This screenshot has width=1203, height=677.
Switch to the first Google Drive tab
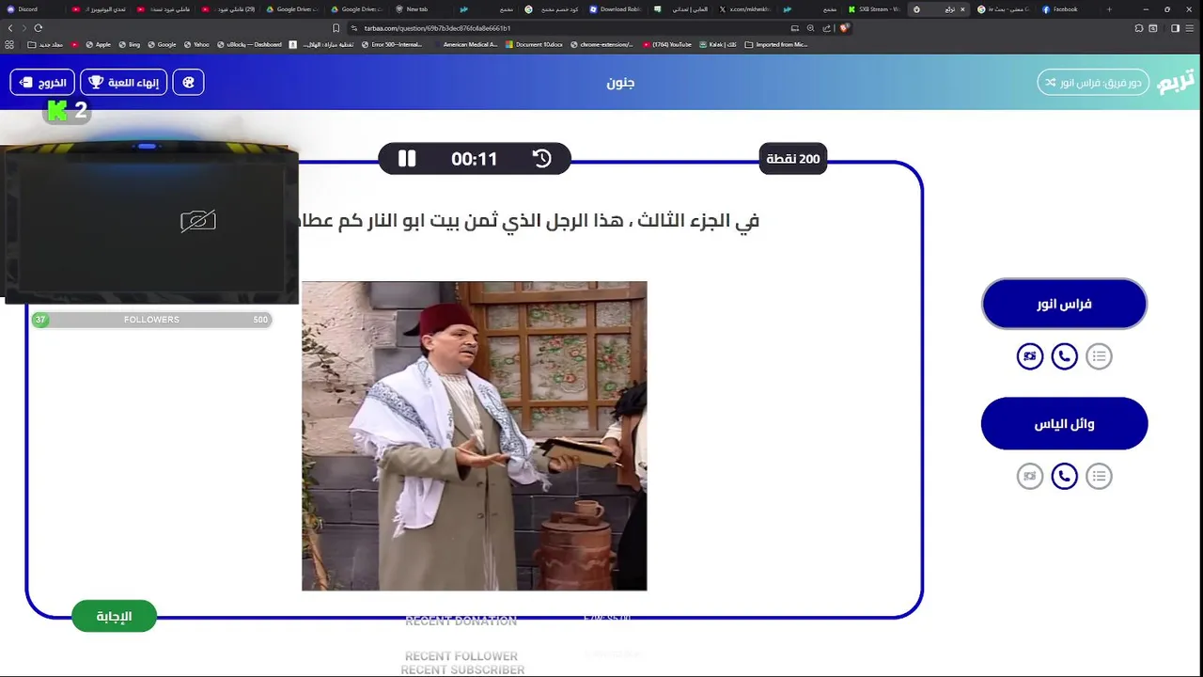coord(292,9)
